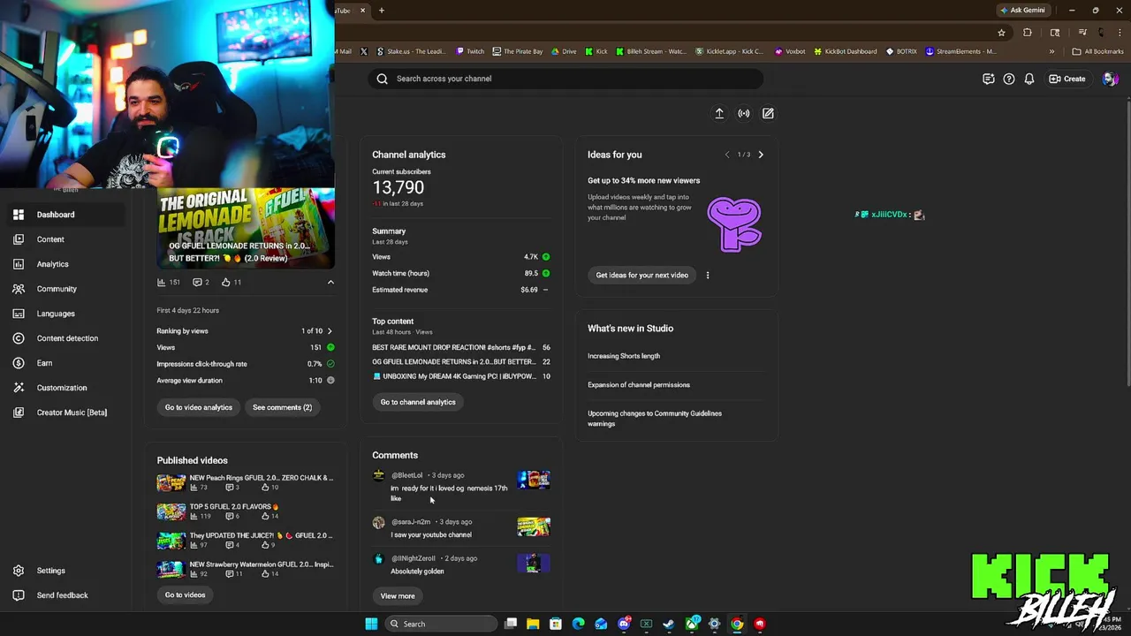Click Go to video analytics

199,407
